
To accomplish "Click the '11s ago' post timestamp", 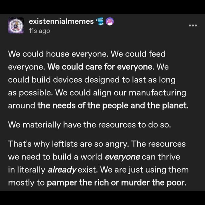I will pyautogui.click(x=40, y=31).
